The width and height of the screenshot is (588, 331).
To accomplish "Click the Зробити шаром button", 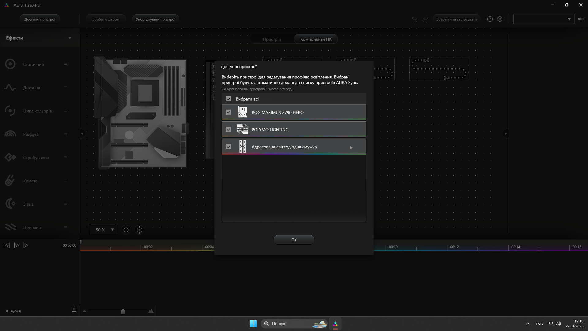I will (x=106, y=19).
